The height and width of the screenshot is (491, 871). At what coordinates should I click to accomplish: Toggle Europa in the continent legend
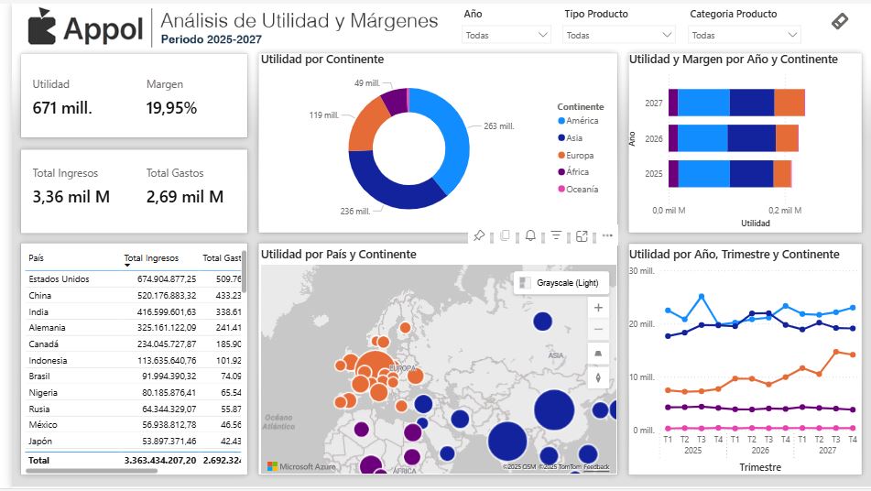pos(579,156)
